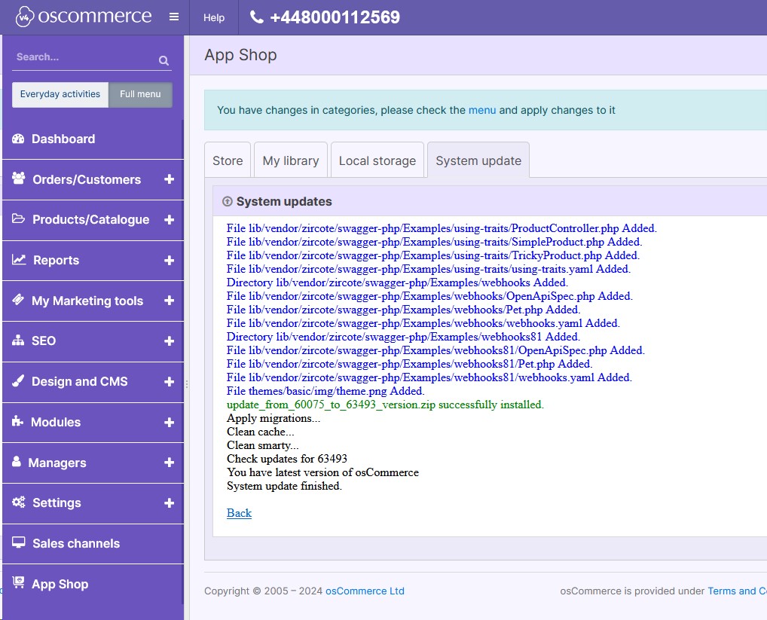The width and height of the screenshot is (767, 620).
Task: Expand My Marketing tools plus icon
Action: (x=170, y=301)
